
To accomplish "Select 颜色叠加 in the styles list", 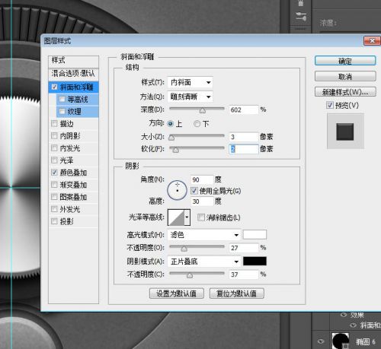I will pyautogui.click(x=73, y=173).
